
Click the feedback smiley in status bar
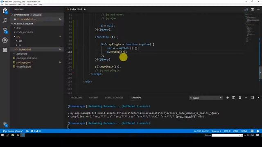click(x=252, y=131)
